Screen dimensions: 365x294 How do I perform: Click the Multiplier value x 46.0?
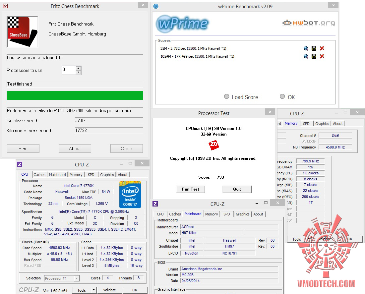(60, 254)
